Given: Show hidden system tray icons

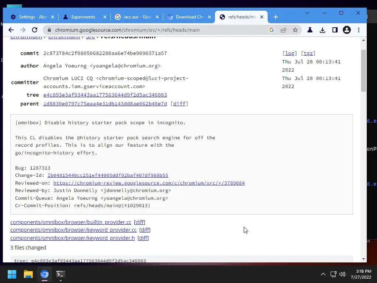Looking at the screenshot, I should click(x=323, y=274).
